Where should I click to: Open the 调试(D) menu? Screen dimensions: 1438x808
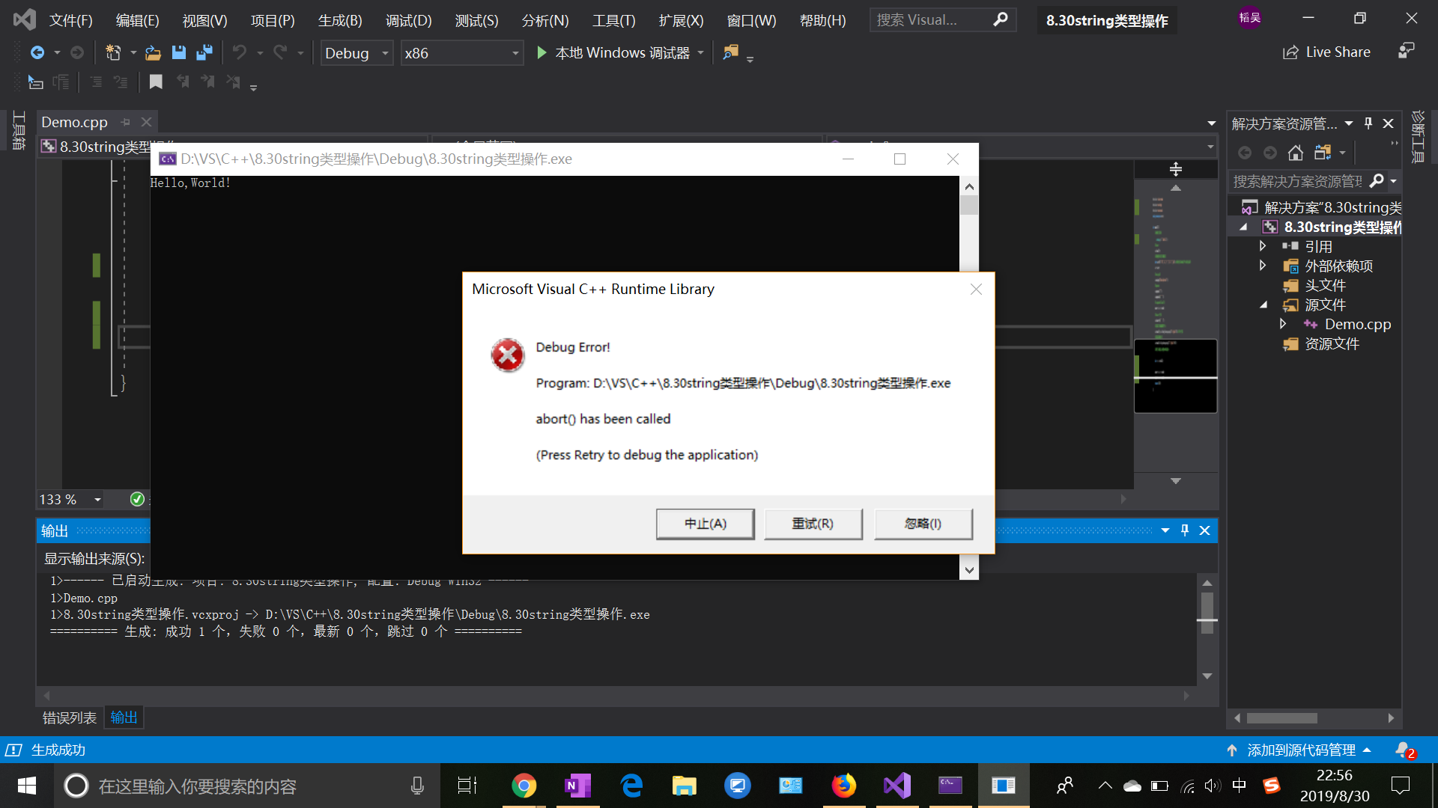[409, 20]
